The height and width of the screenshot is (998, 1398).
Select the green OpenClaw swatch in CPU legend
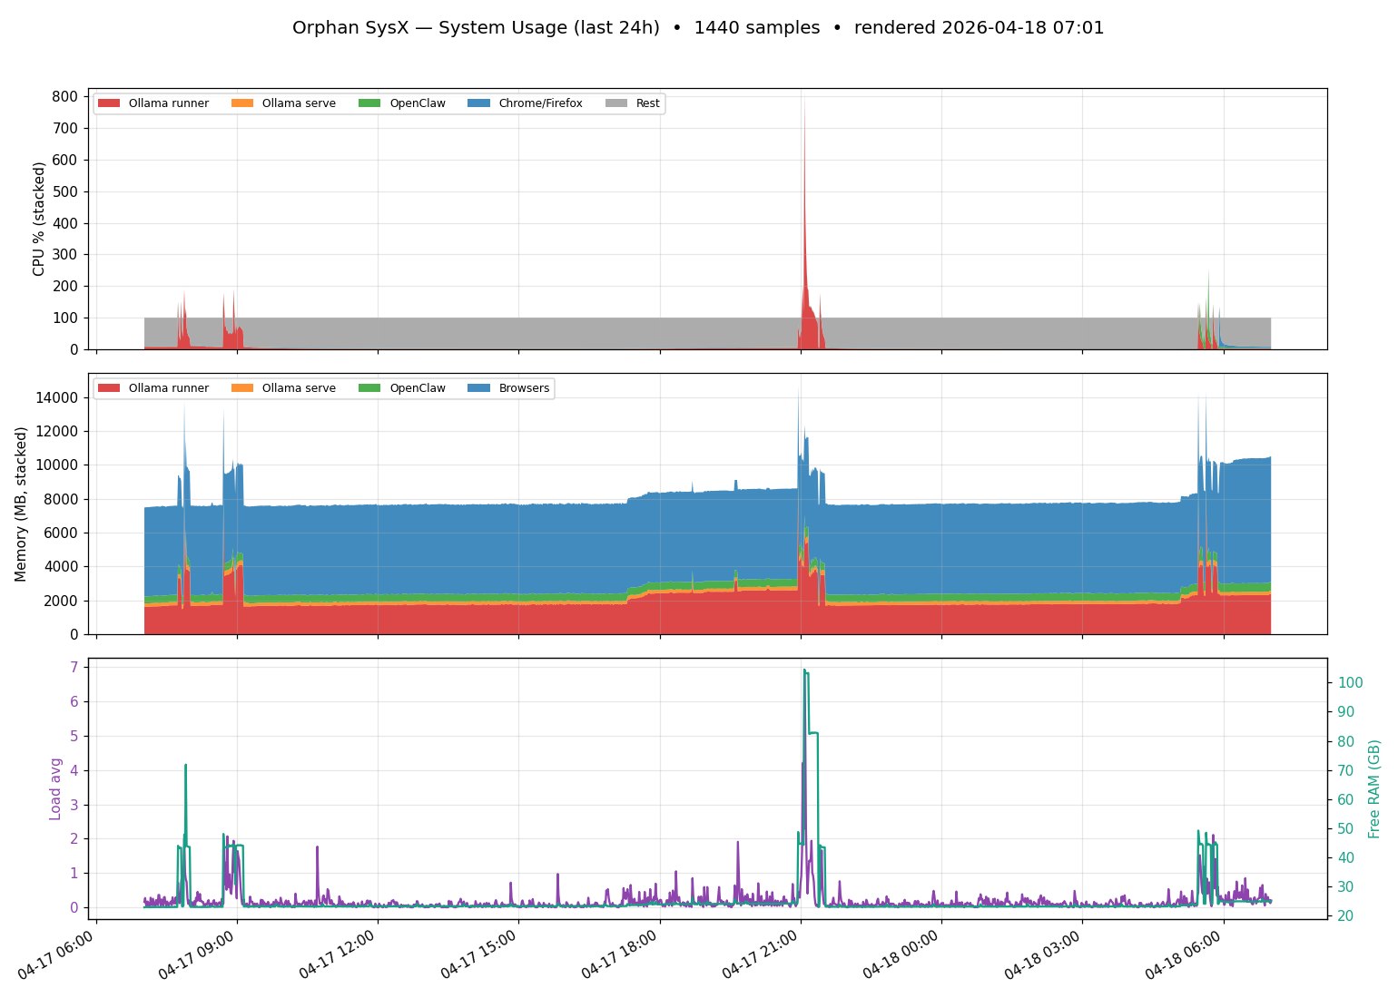[369, 103]
